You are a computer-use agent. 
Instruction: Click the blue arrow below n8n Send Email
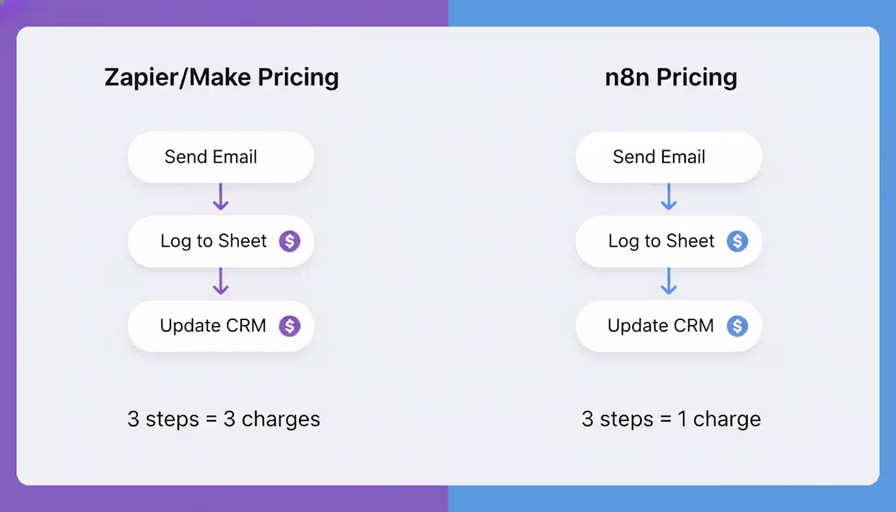tap(669, 197)
